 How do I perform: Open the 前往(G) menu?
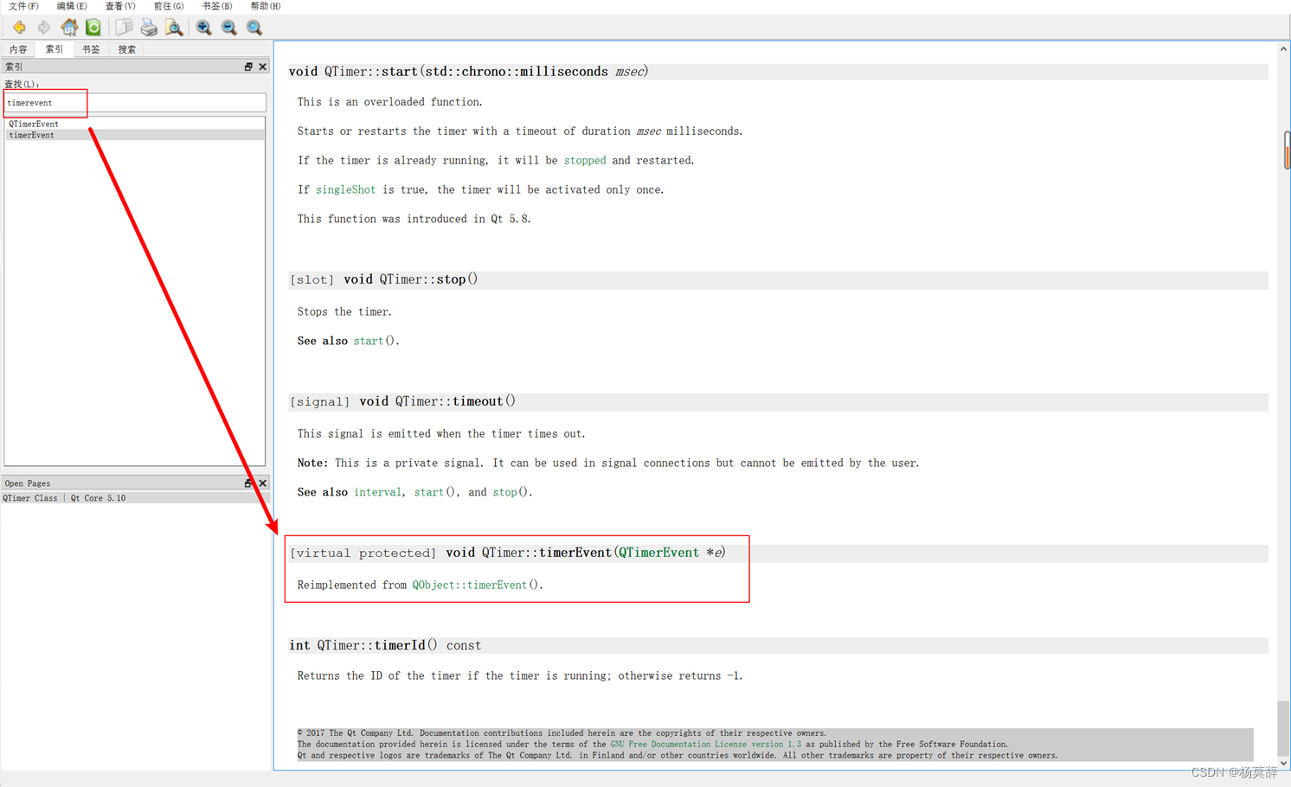click(x=169, y=6)
